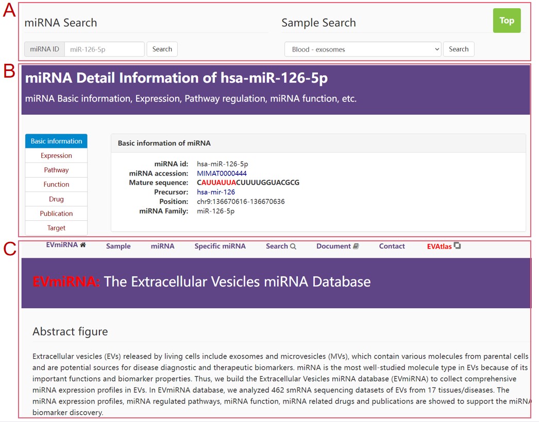
Task: Click the miRNA ID input field
Action: point(105,49)
